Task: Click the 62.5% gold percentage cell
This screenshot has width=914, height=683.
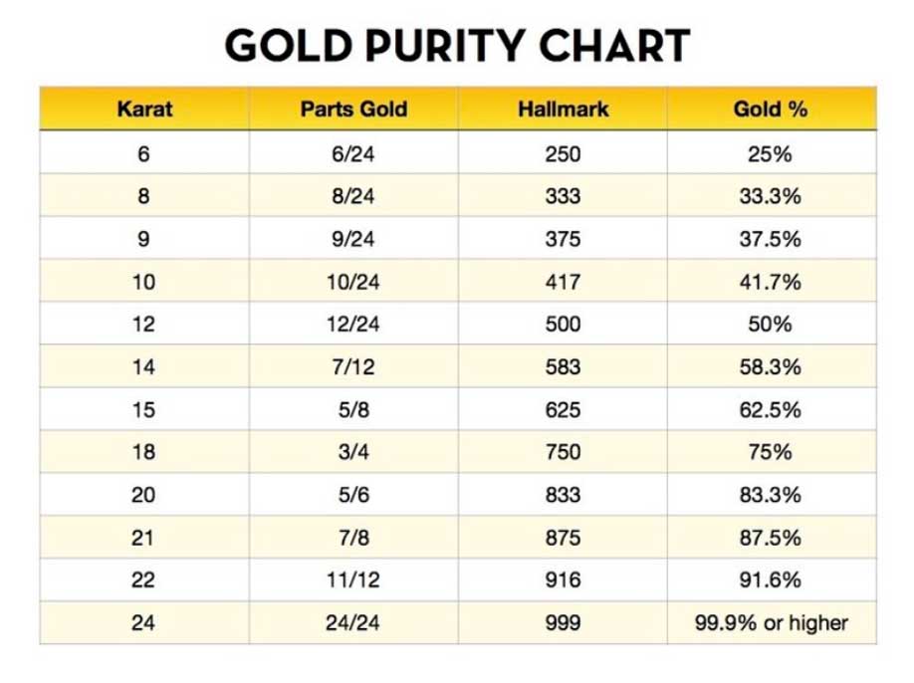Action: [x=771, y=409]
